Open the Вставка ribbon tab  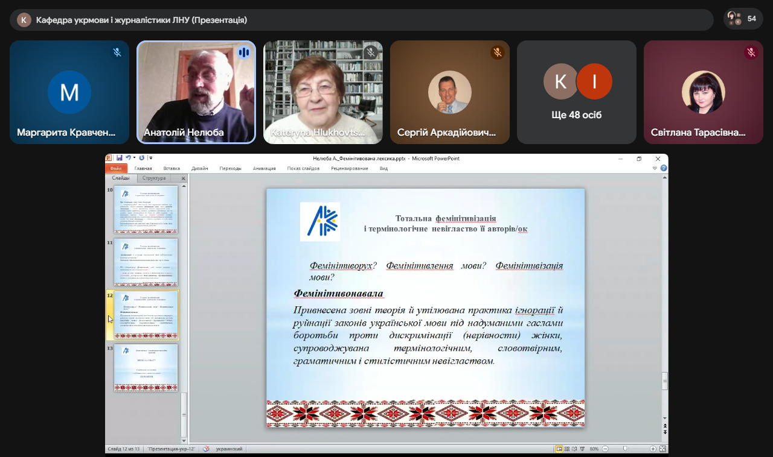tap(172, 168)
